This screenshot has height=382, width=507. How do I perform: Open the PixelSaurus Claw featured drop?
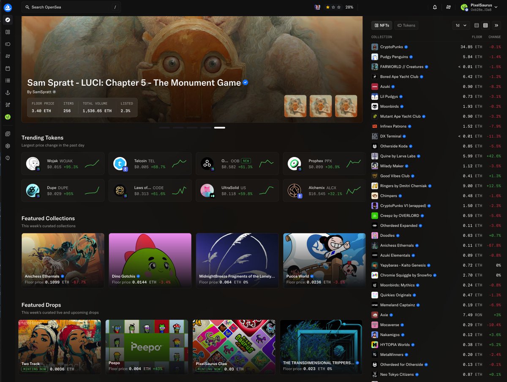point(234,347)
